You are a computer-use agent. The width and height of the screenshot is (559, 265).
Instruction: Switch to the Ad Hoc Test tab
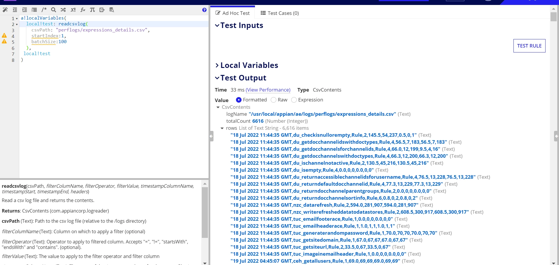(x=232, y=13)
